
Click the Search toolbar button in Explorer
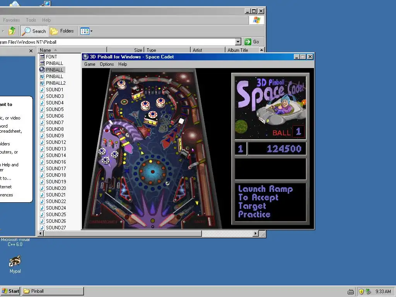click(x=34, y=31)
